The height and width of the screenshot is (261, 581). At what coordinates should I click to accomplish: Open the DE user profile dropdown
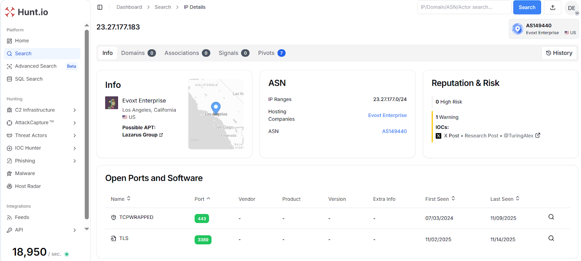(x=572, y=8)
